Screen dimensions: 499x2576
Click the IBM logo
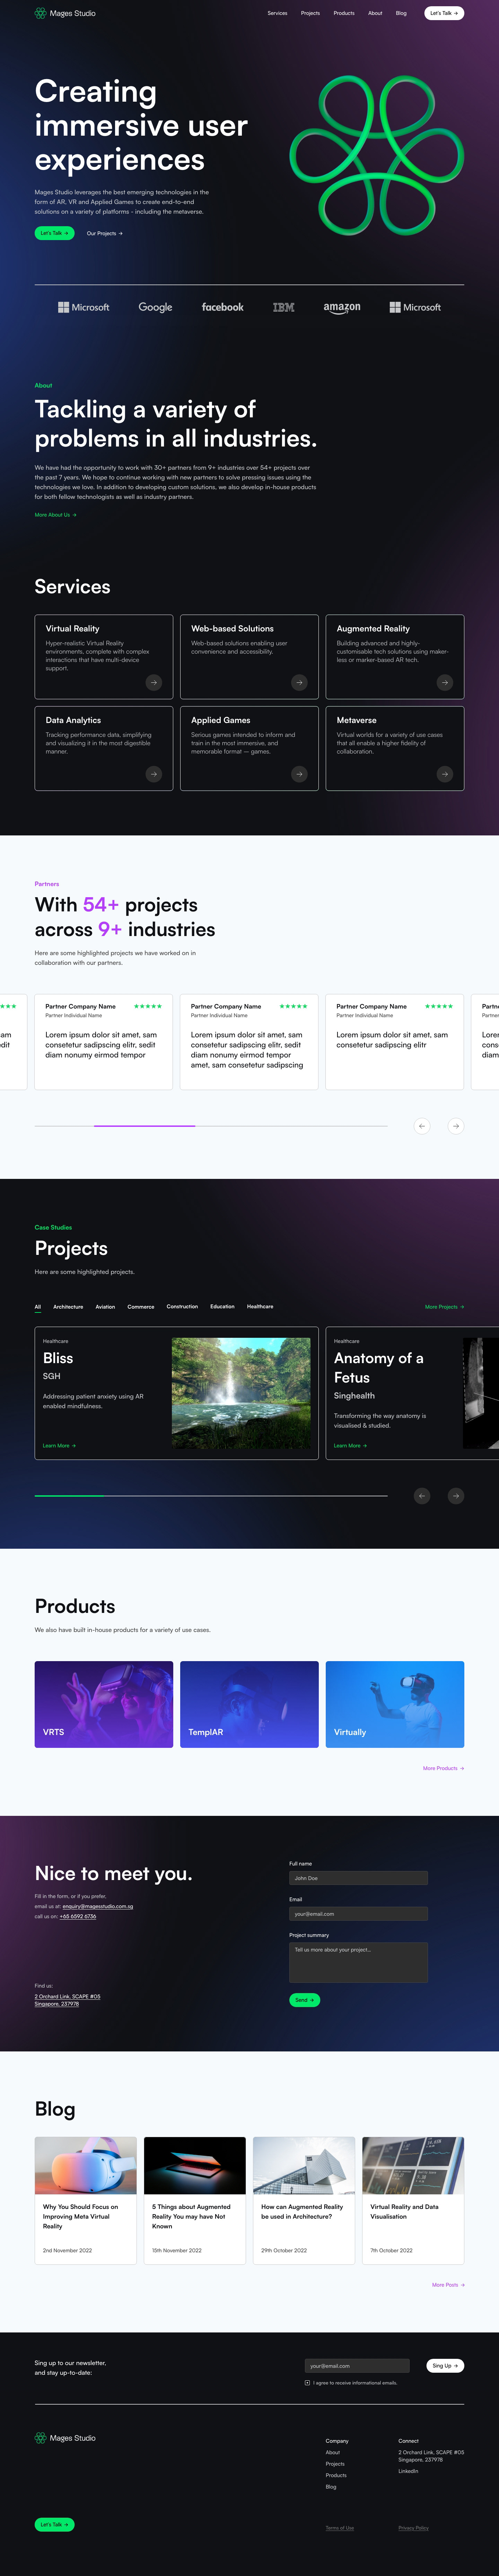pyautogui.click(x=283, y=307)
